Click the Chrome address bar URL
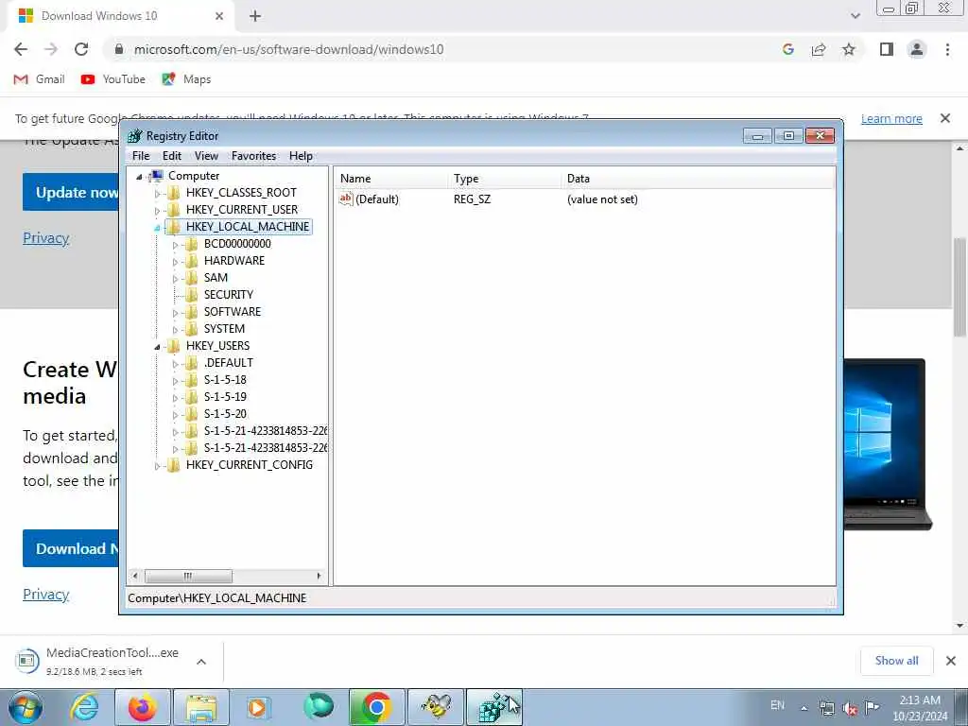Screen dimensions: 968x726 tap(289, 49)
